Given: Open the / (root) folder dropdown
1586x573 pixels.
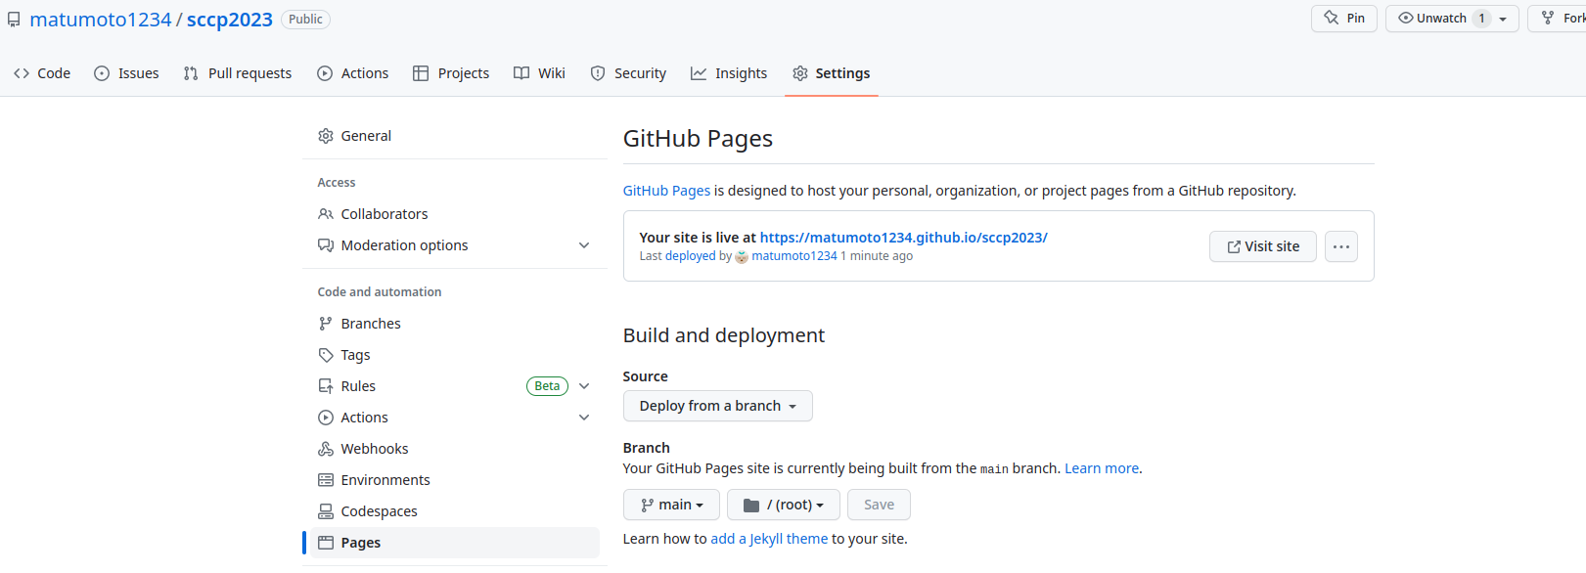Looking at the screenshot, I should [x=784, y=505].
